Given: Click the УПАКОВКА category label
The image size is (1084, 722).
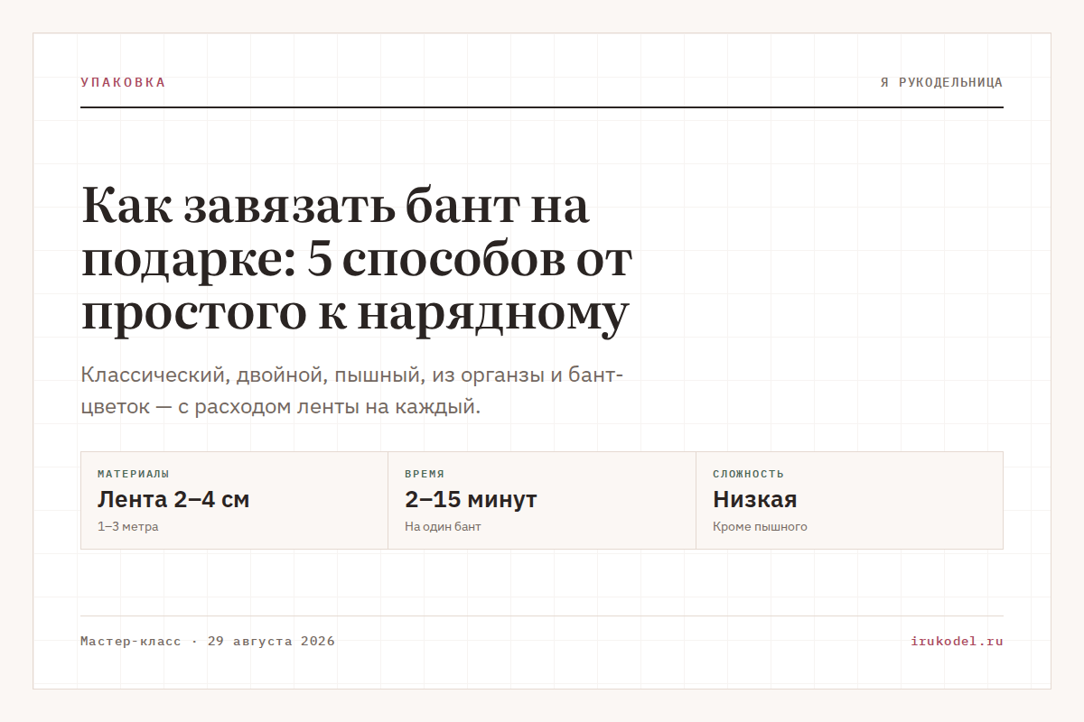Looking at the screenshot, I should click(x=123, y=82).
